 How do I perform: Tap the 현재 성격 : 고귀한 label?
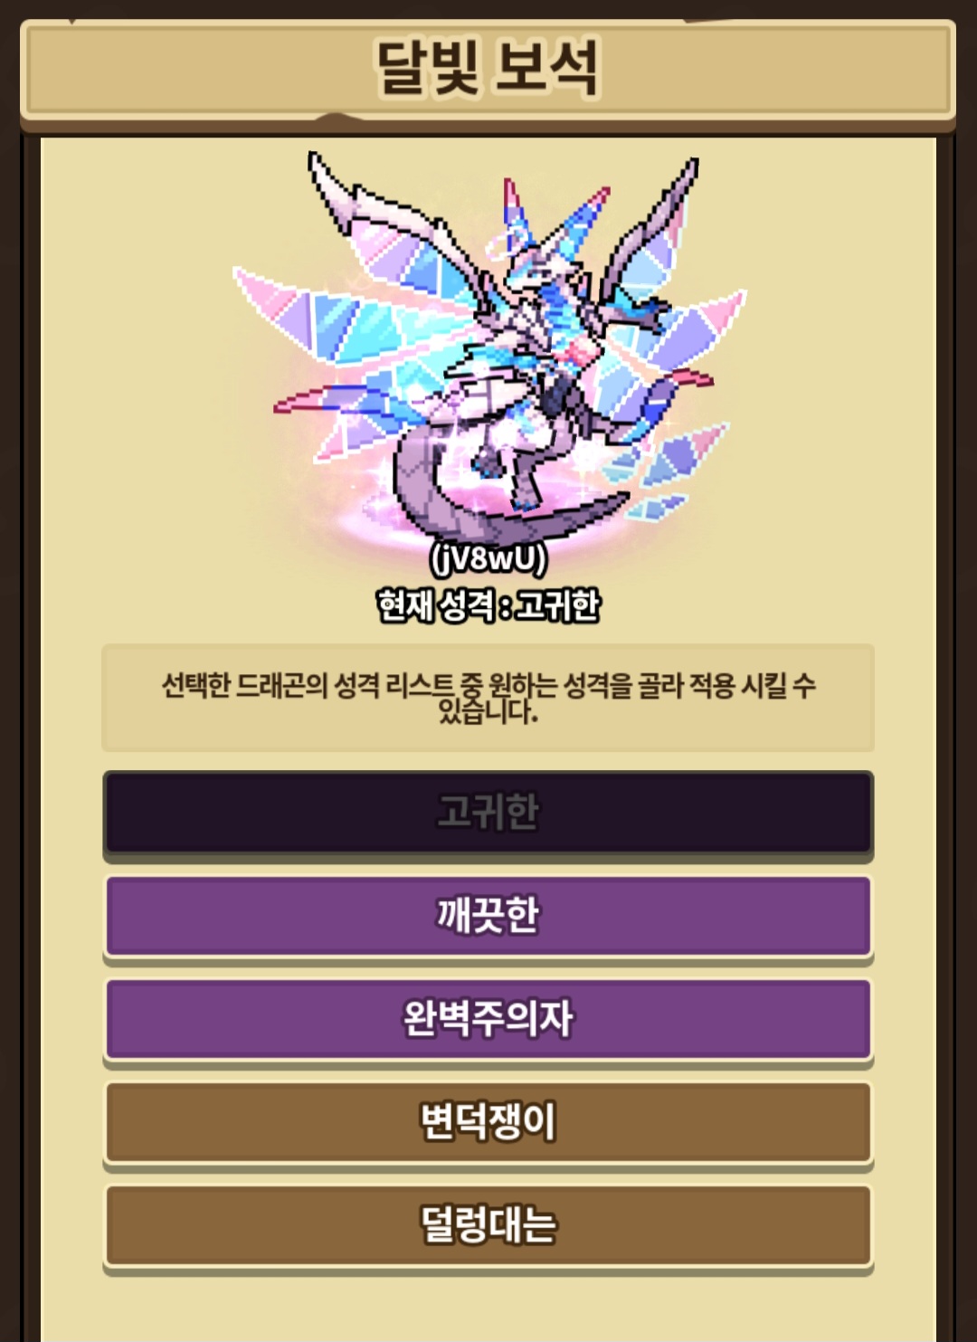pos(488,604)
